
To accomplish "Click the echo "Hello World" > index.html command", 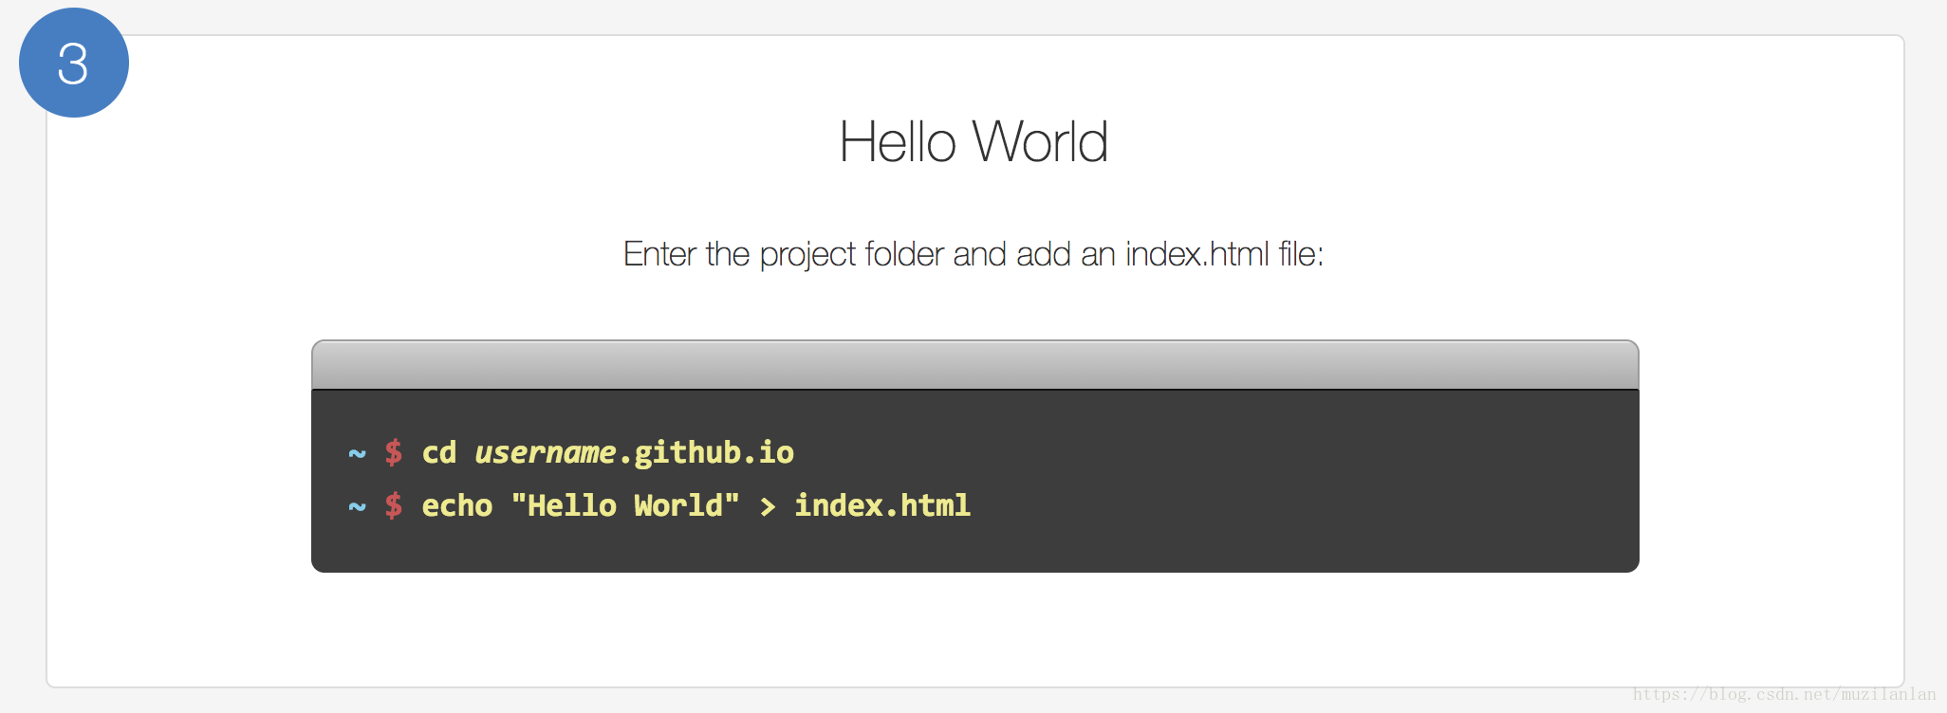I will [x=695, y=505].
